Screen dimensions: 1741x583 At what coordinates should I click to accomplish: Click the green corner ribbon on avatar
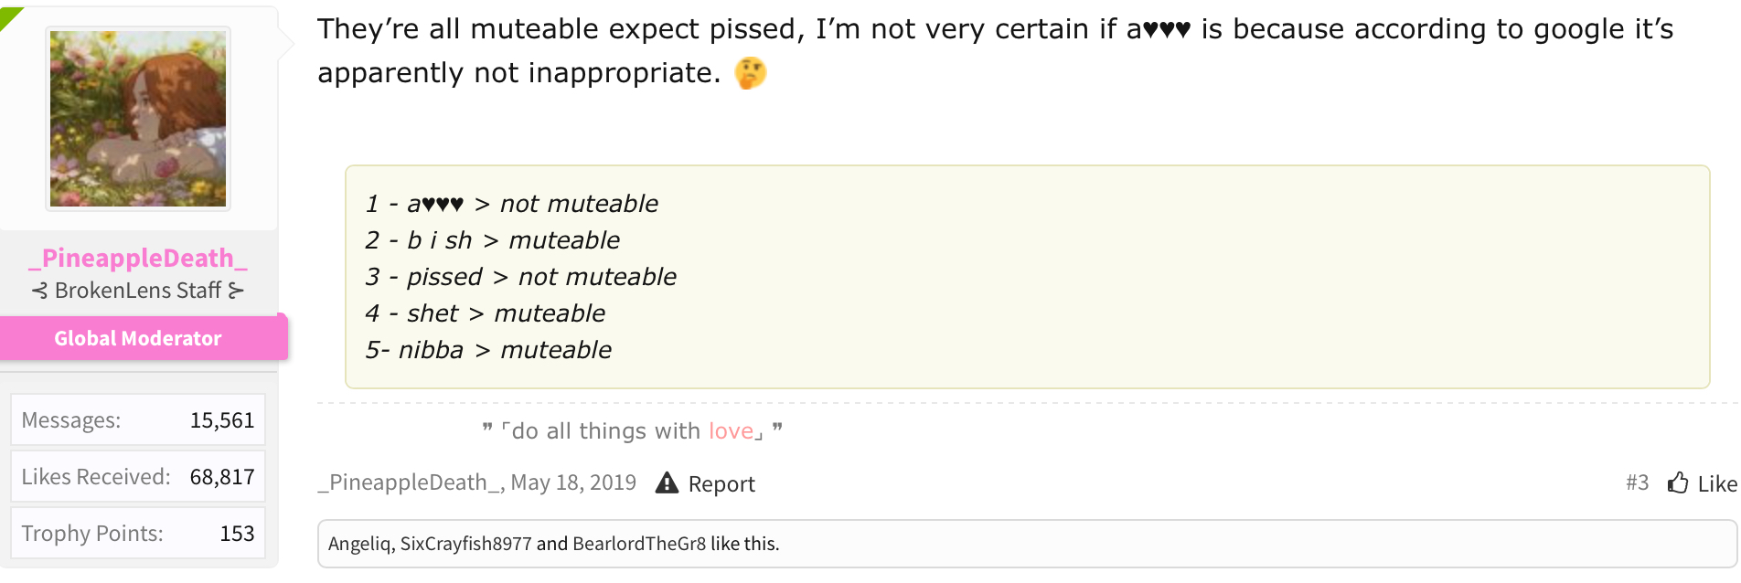coord(9,15)
